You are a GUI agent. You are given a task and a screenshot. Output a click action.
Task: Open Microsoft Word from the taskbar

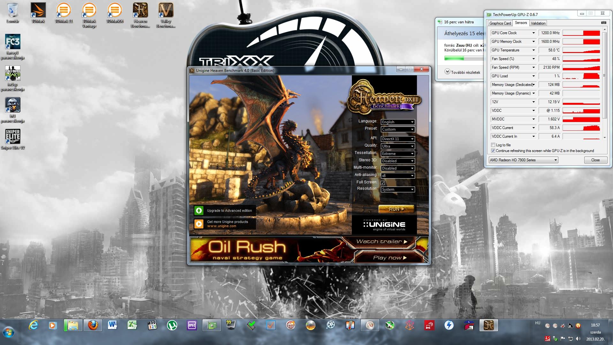point(112,326)
